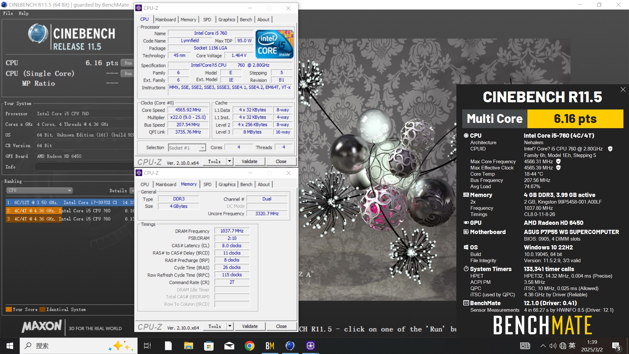This screenshot has width=629, height=354.
Task: Select ranking row 3 scoring 6.13
Action: (x=70, y=219)
